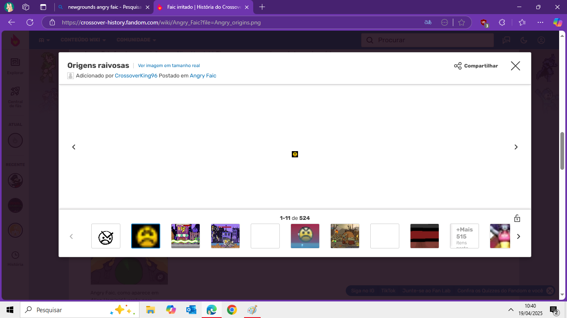Open the Paint app from taskbar

tap(252, 310)
